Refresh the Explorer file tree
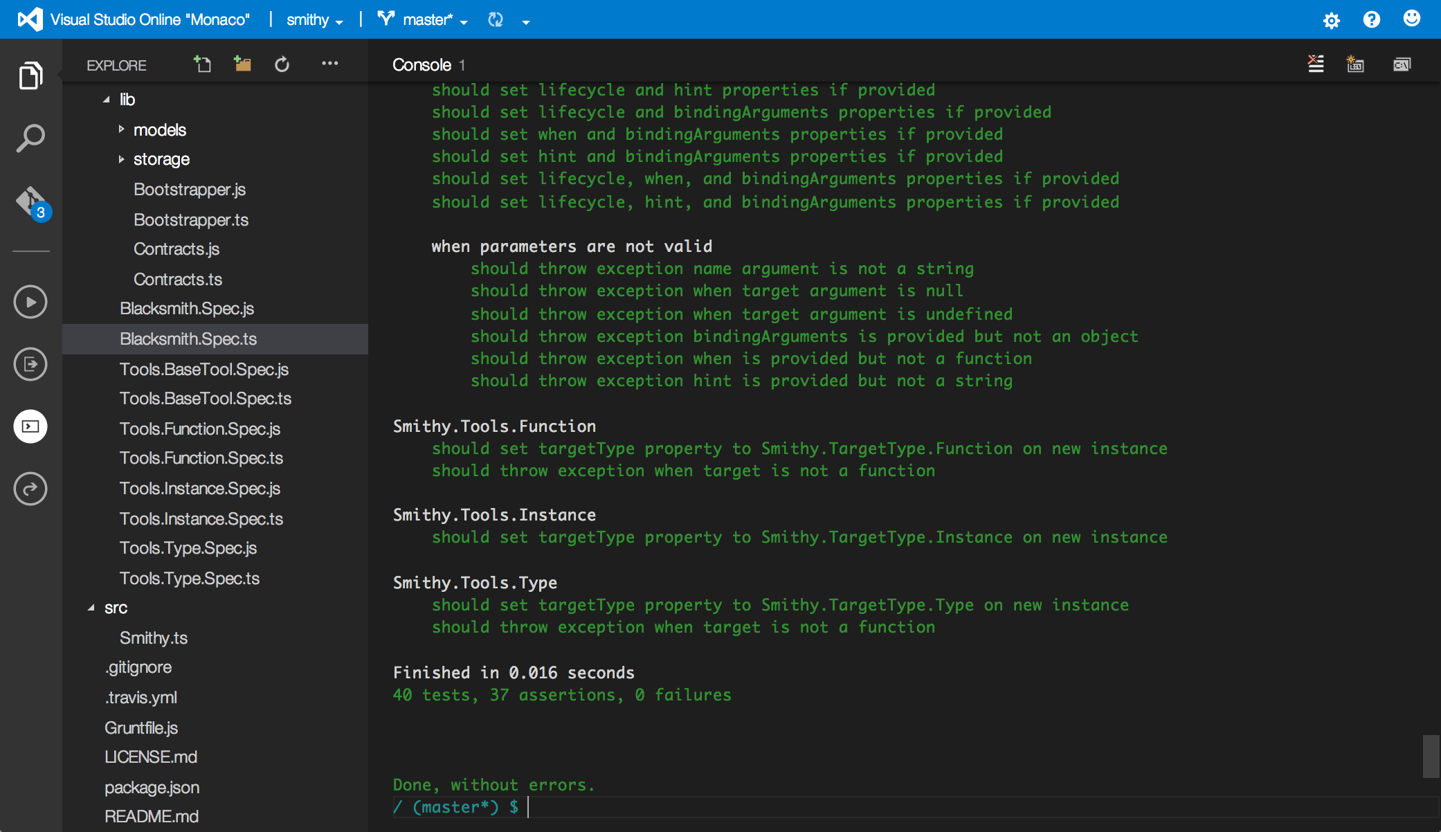 click(x=282, y=64)
